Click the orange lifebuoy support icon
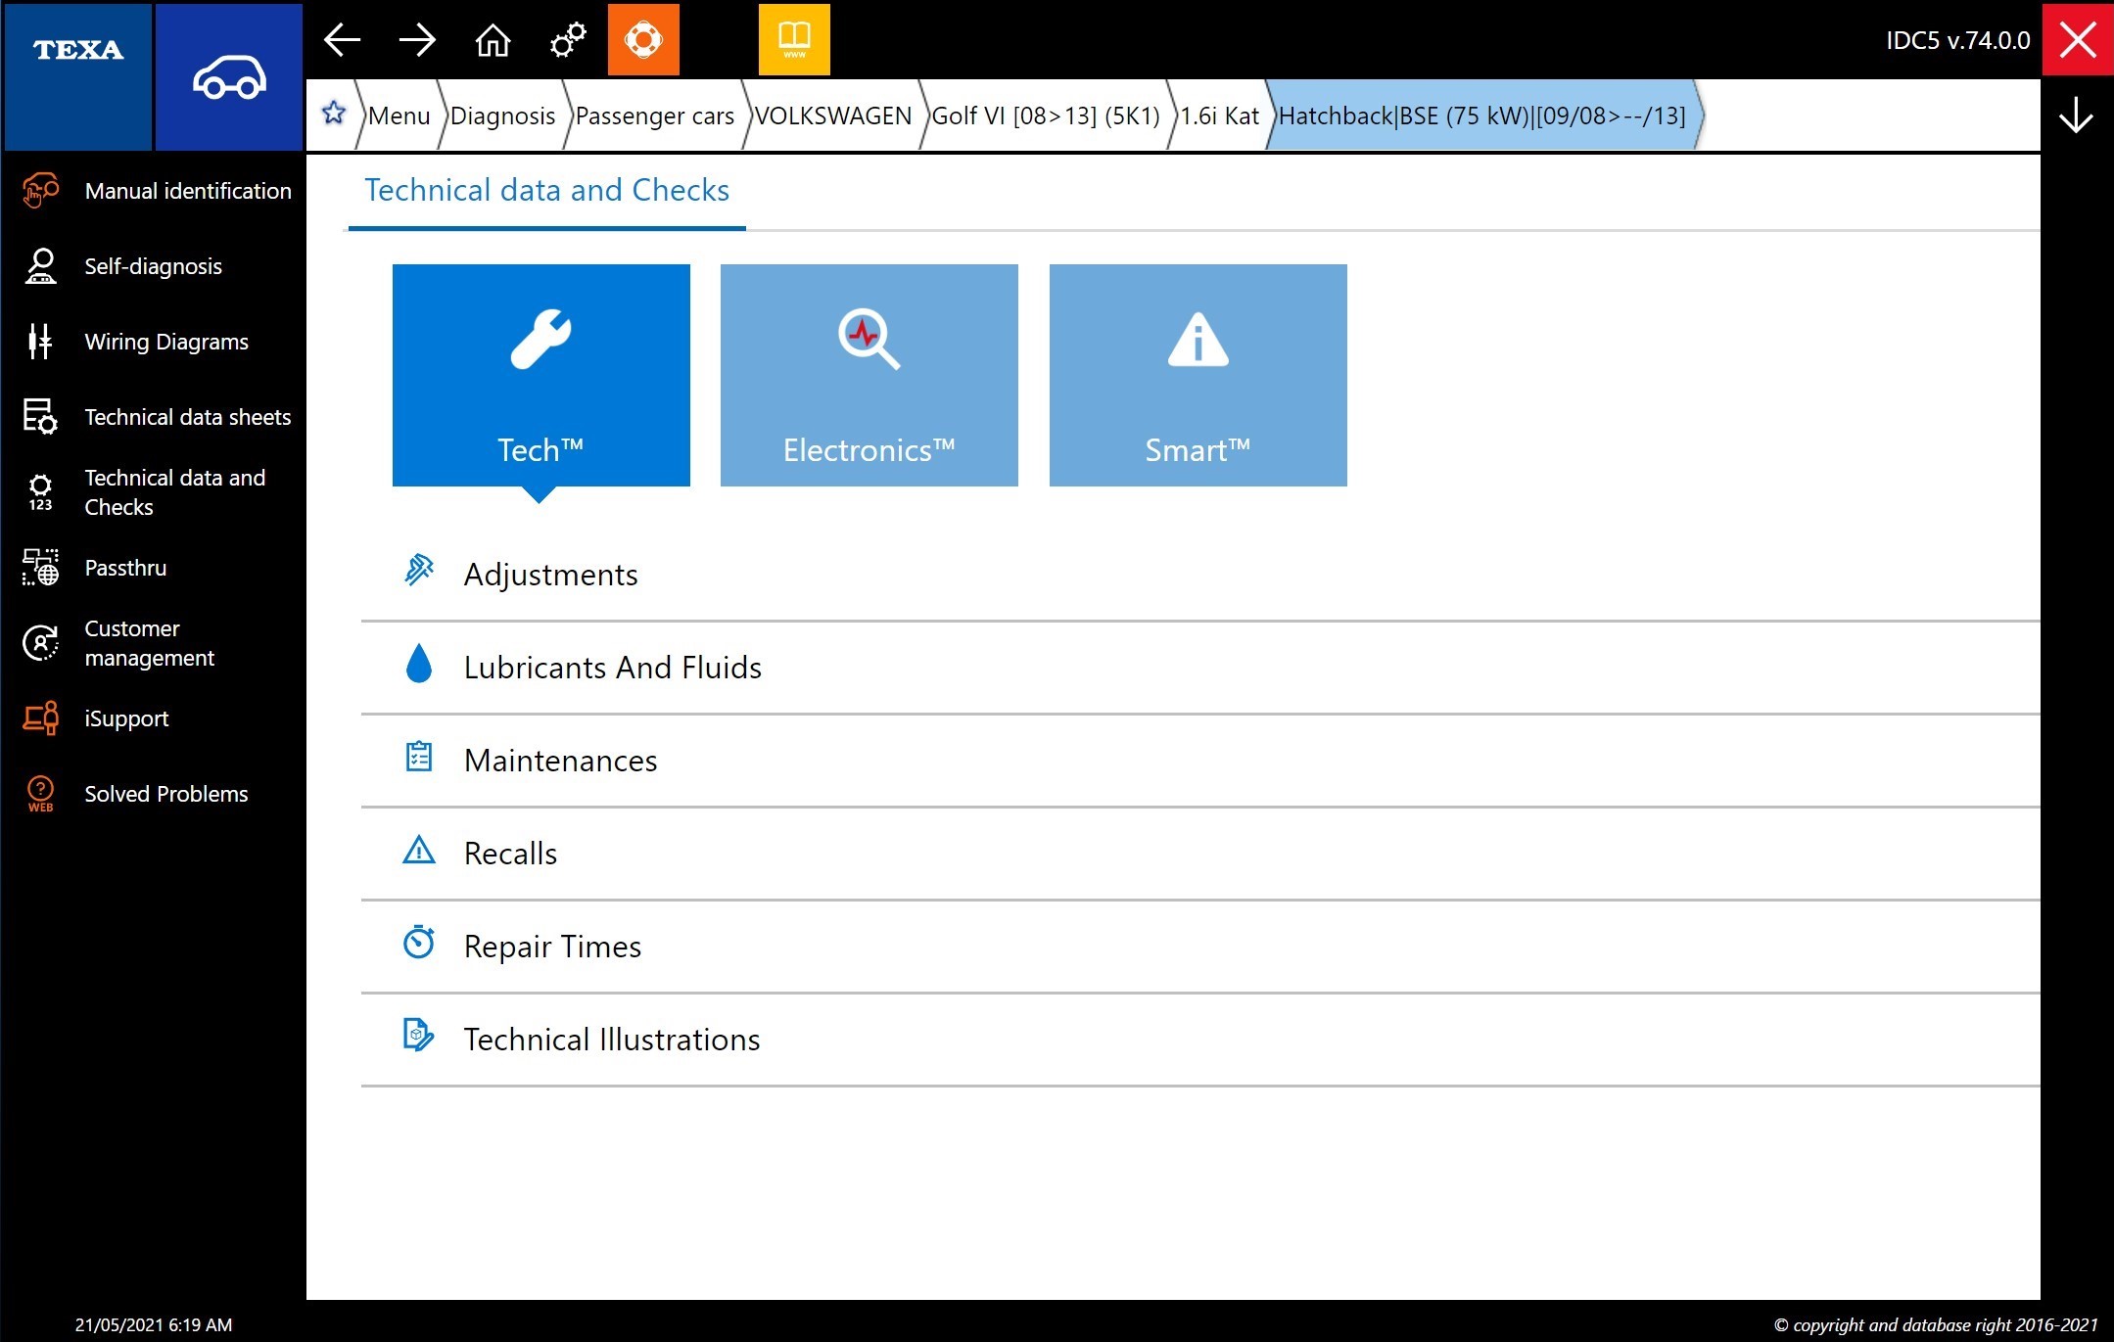This screenshot has width=2114, height=1342. click(x=643, y=40)
